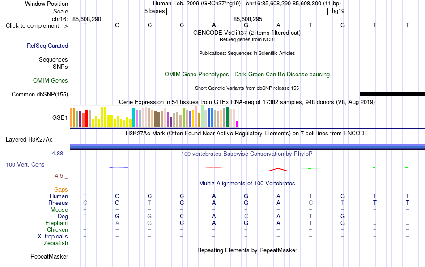
Task: Select the Zebrafish alignment row label
Action: (56, 243)
